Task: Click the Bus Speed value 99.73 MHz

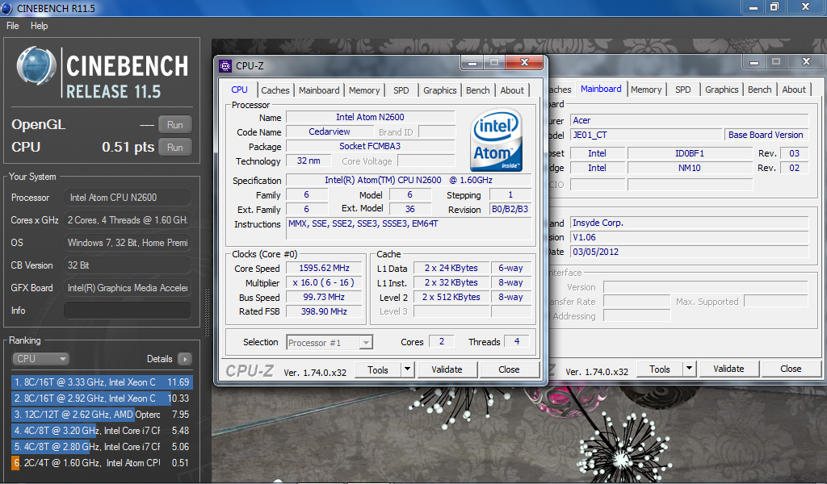Action: point(324,297)
